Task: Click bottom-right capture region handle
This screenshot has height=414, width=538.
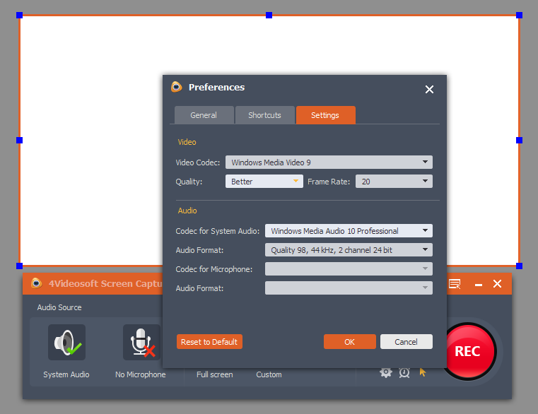Action: point(519,266)
